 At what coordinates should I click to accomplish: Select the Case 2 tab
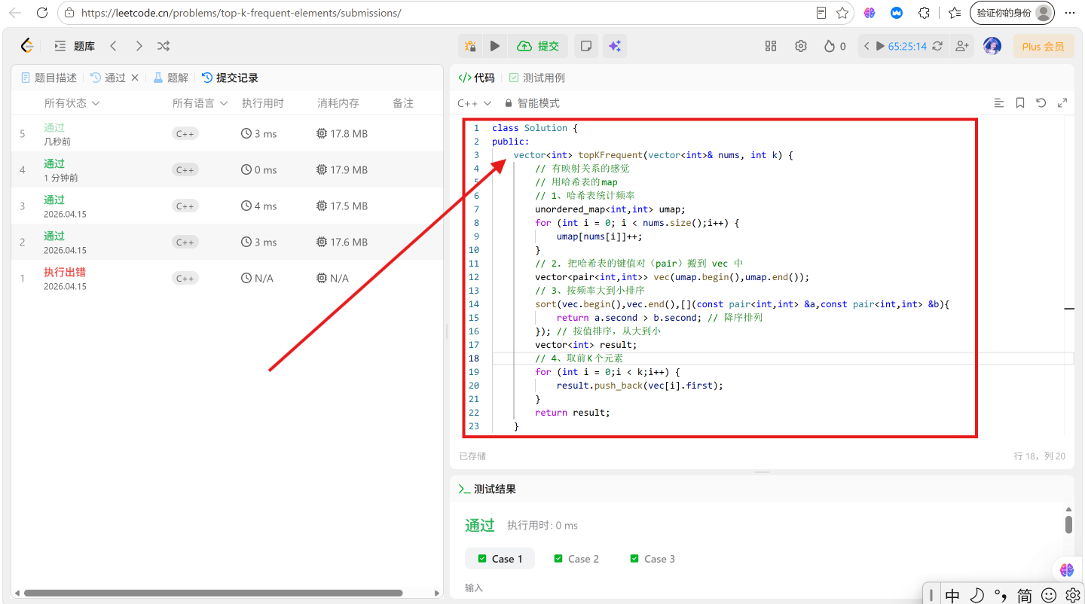pos(576,559)
